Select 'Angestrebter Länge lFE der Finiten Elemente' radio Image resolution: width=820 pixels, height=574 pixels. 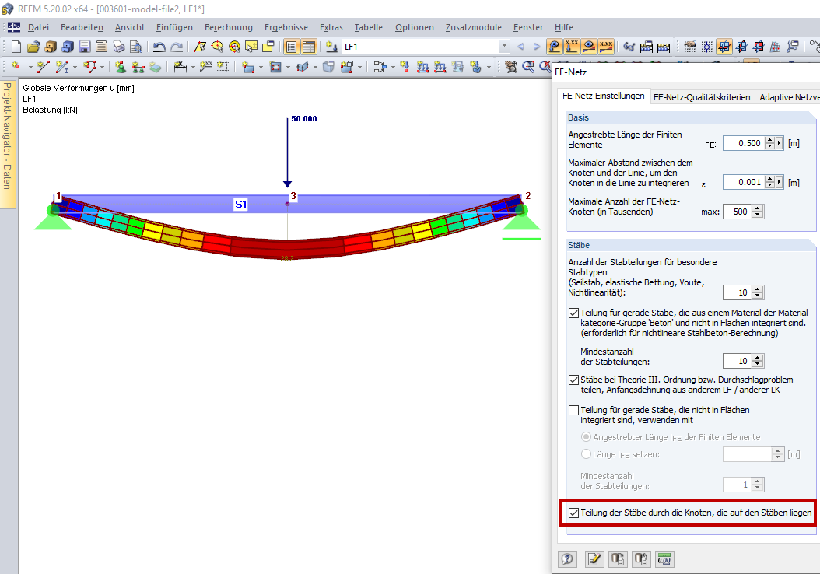587,437
